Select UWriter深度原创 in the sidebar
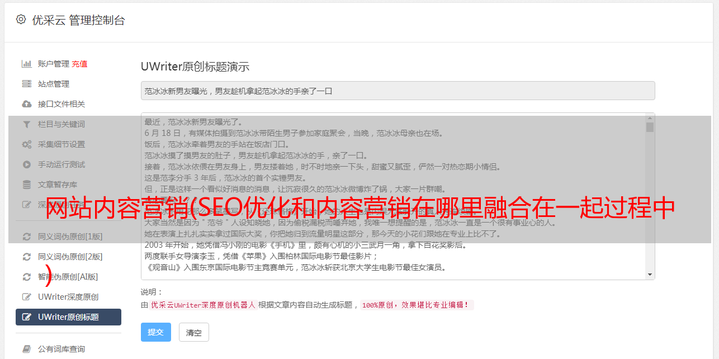This screenshot has height=359, width=719. point(68,297)
